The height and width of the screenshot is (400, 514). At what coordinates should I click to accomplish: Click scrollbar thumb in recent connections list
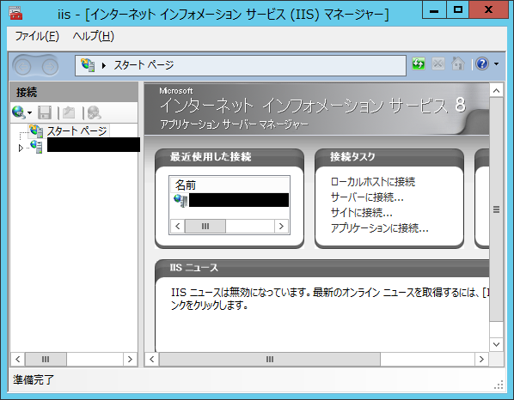coord(205,227)
